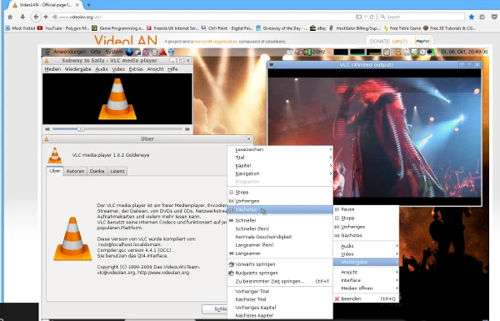The width and height of the screenshot is (500, 321).
Task: Go forward with the browser forward arrow
Action: pos(46,17)
